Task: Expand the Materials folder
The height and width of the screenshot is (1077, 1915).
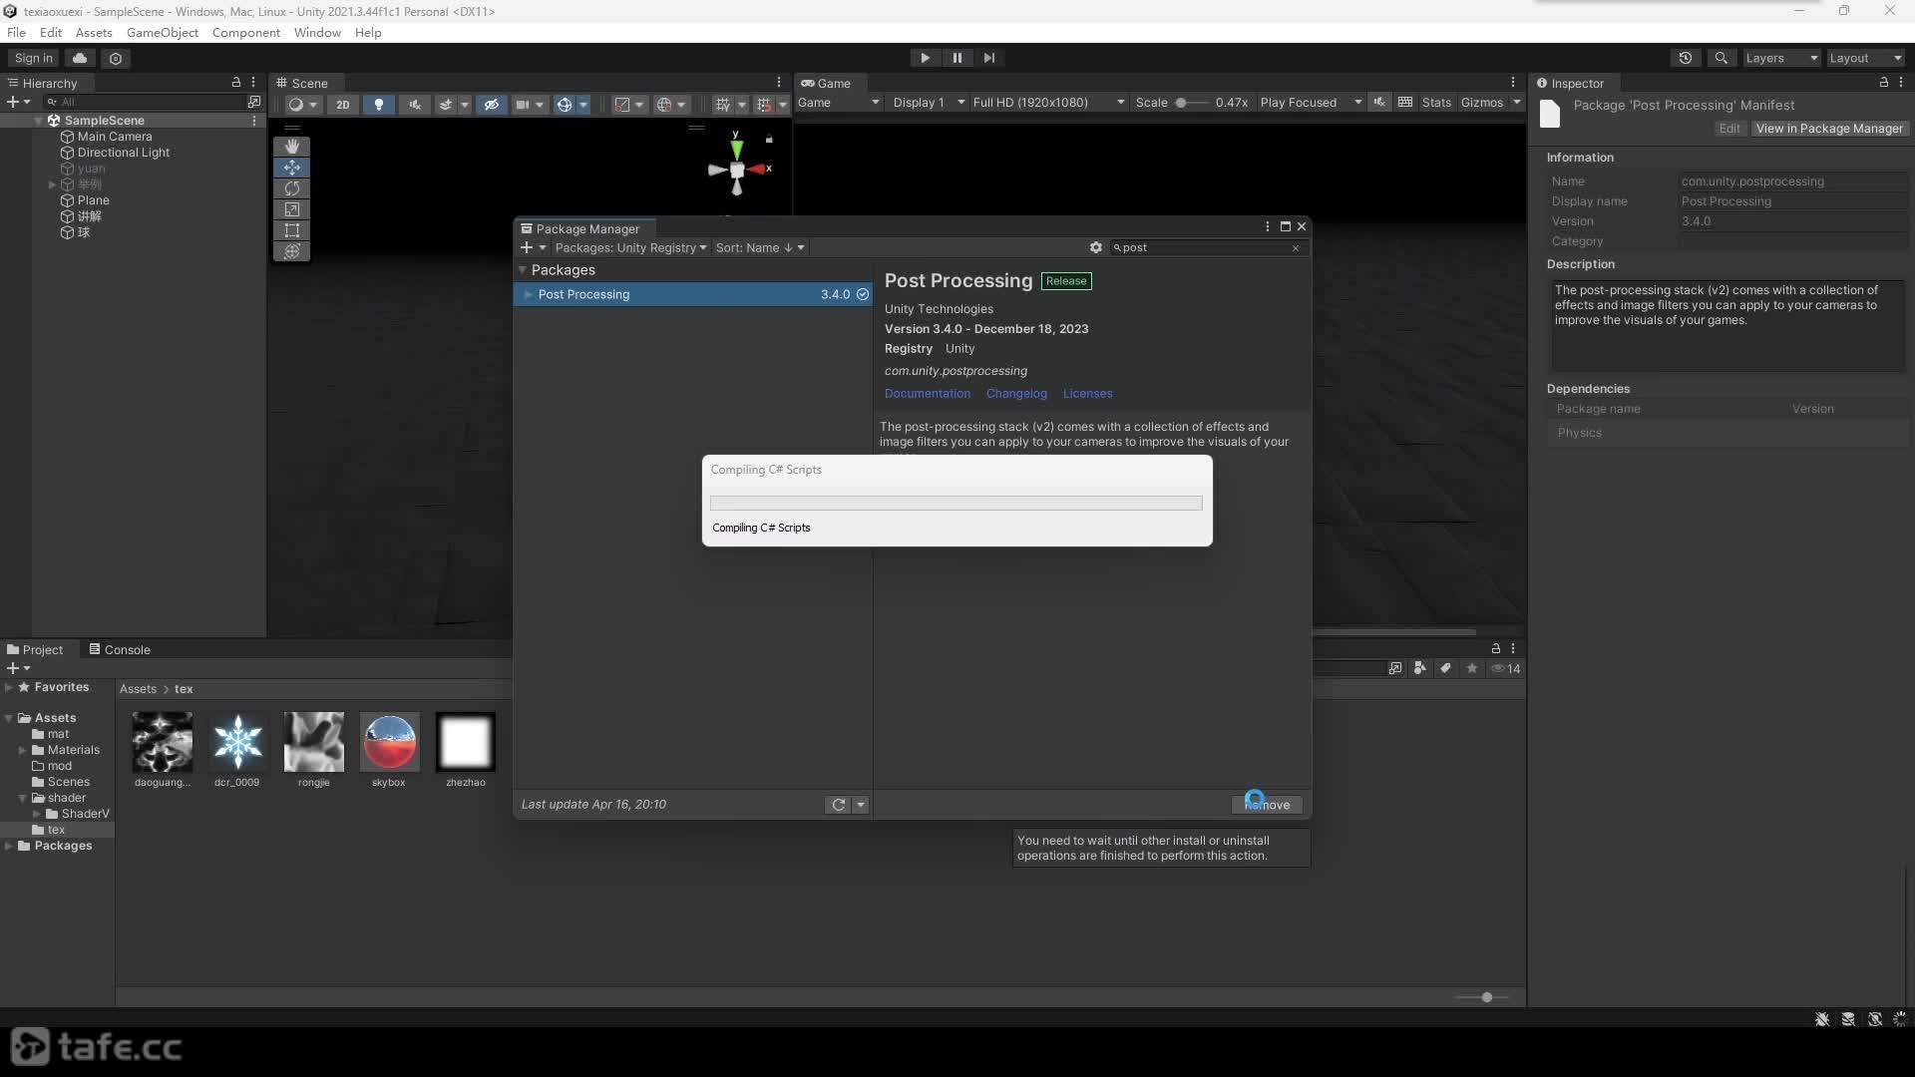Action: click(22, 750)
